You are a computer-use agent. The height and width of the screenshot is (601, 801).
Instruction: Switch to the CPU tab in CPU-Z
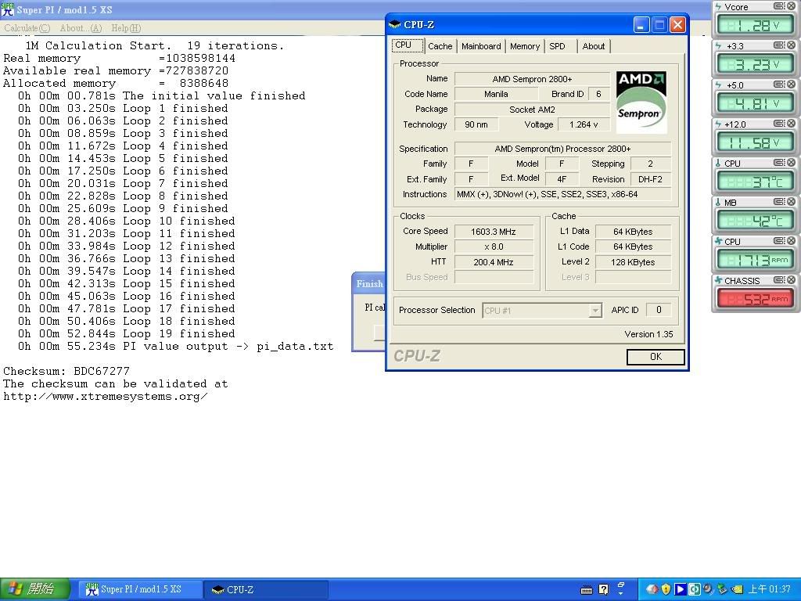coord(408,45)
